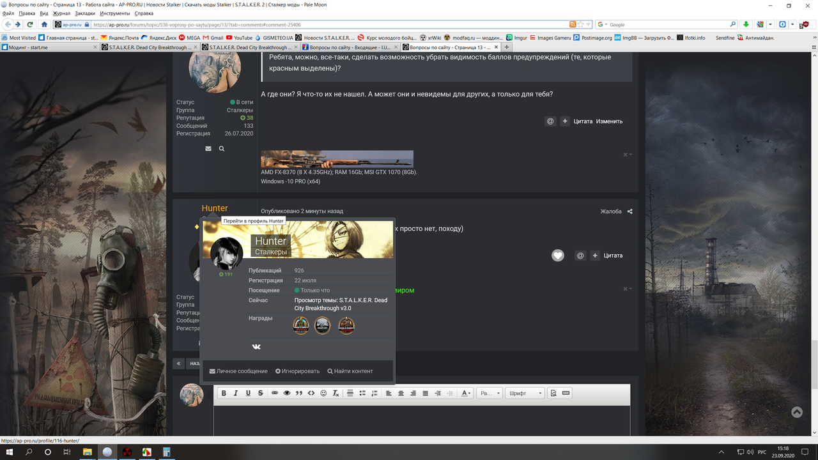The height and width of the screenshot is (460, 818).
Task: Go to the top with the up-arrow button
Action: pyautogui.click(x=797, y=412)
